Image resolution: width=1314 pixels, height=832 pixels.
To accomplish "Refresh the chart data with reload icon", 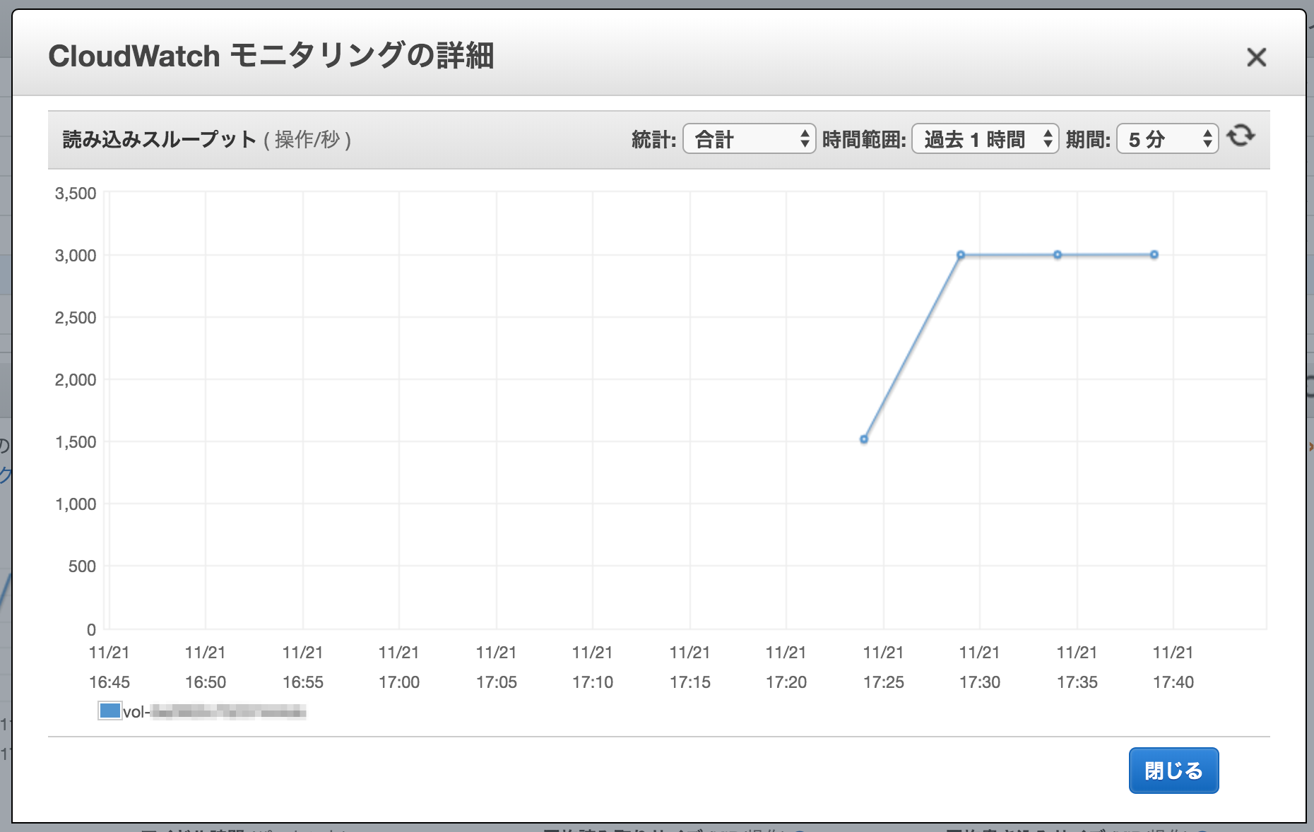I will click(1242, 136).
